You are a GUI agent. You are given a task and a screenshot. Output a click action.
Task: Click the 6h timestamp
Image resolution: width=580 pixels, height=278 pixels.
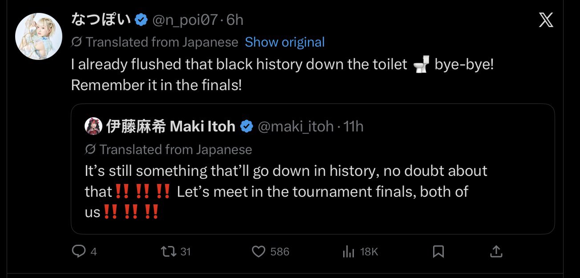click(x=235, y=20)
